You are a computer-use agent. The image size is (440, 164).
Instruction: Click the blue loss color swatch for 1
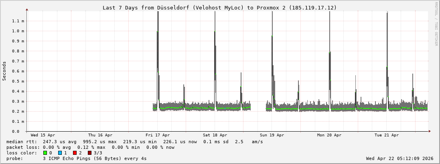(60, 153)
